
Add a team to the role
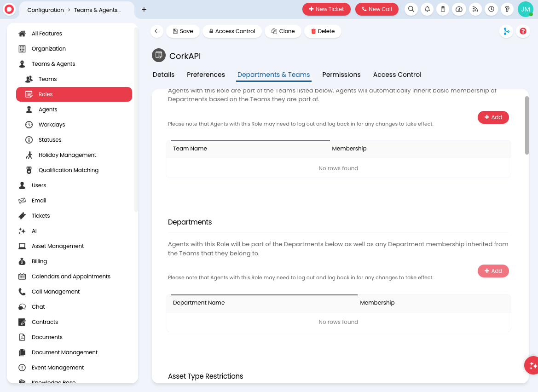point(493,117)
